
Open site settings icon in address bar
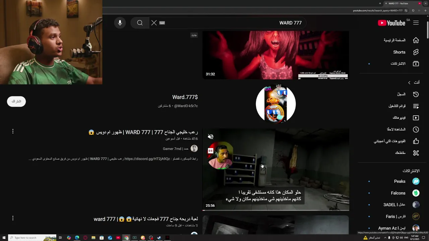(x=406, y=11)
